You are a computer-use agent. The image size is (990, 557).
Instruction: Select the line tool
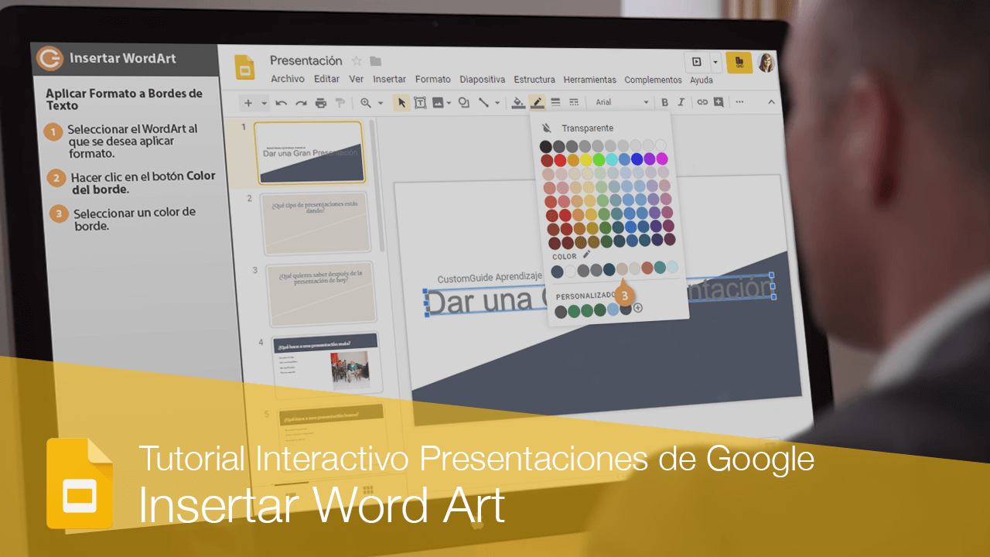(x=484, y=102)
